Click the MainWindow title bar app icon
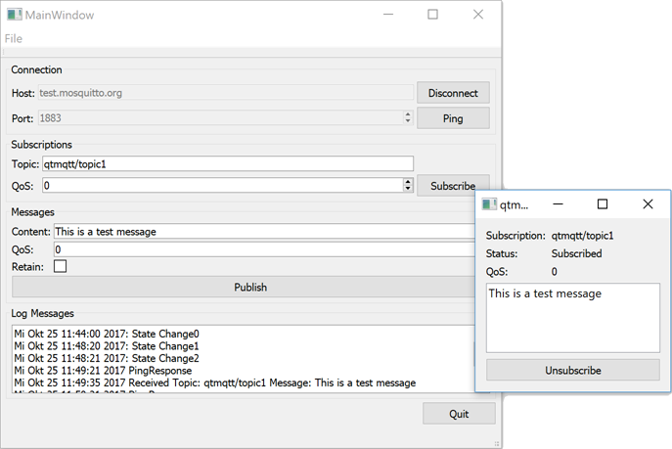 [15, 15]
